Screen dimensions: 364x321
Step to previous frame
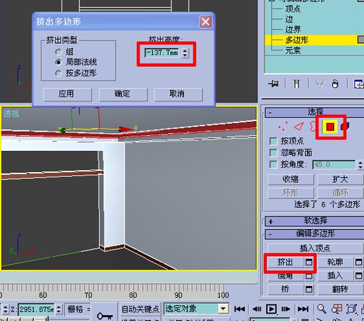[257, 309]
